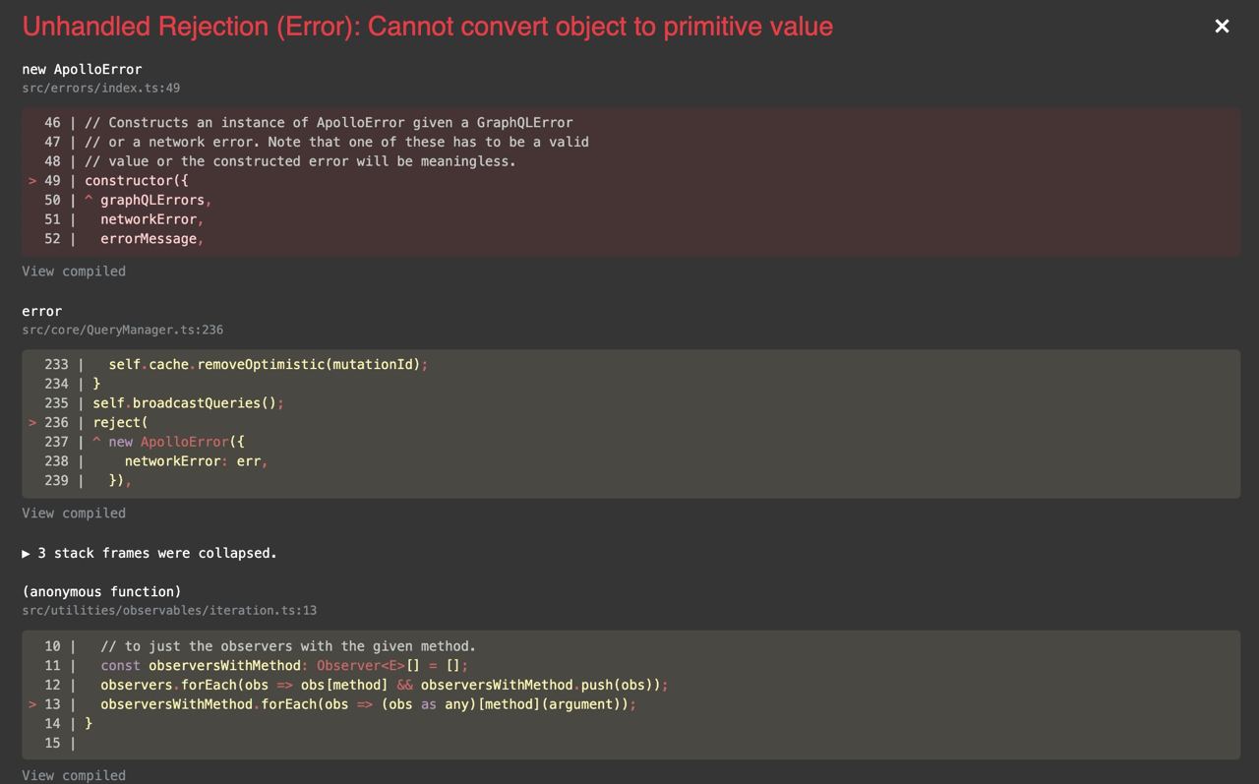Viewport: 1259px width, 784px height.
Task: Click line 238 'networkError: err' code
Action: 196,461
